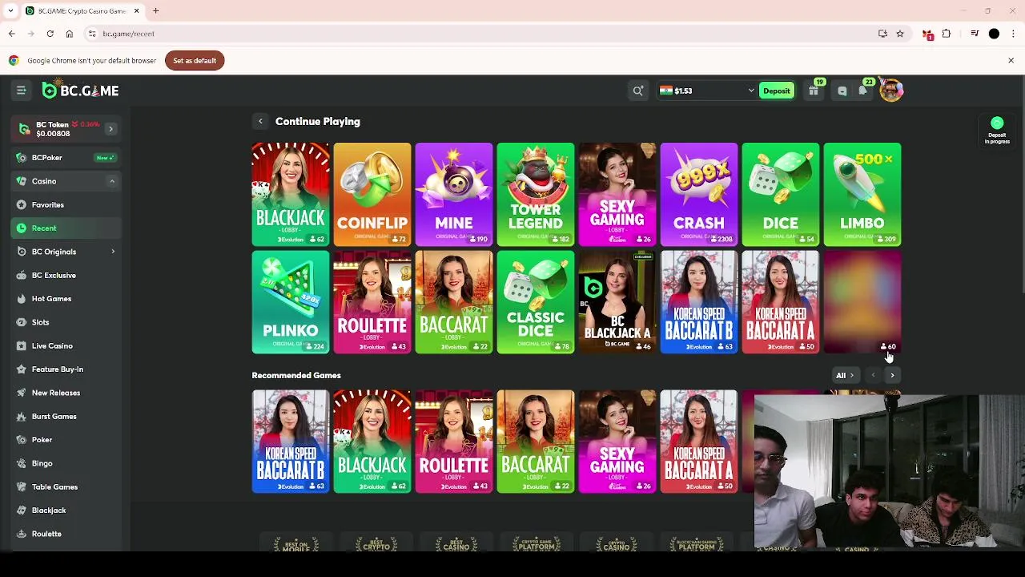Screen dimensions: 1025x577
Task: Open Korean Speed Baccarat B in Continue Playing
Action: (x=699, y=302)
